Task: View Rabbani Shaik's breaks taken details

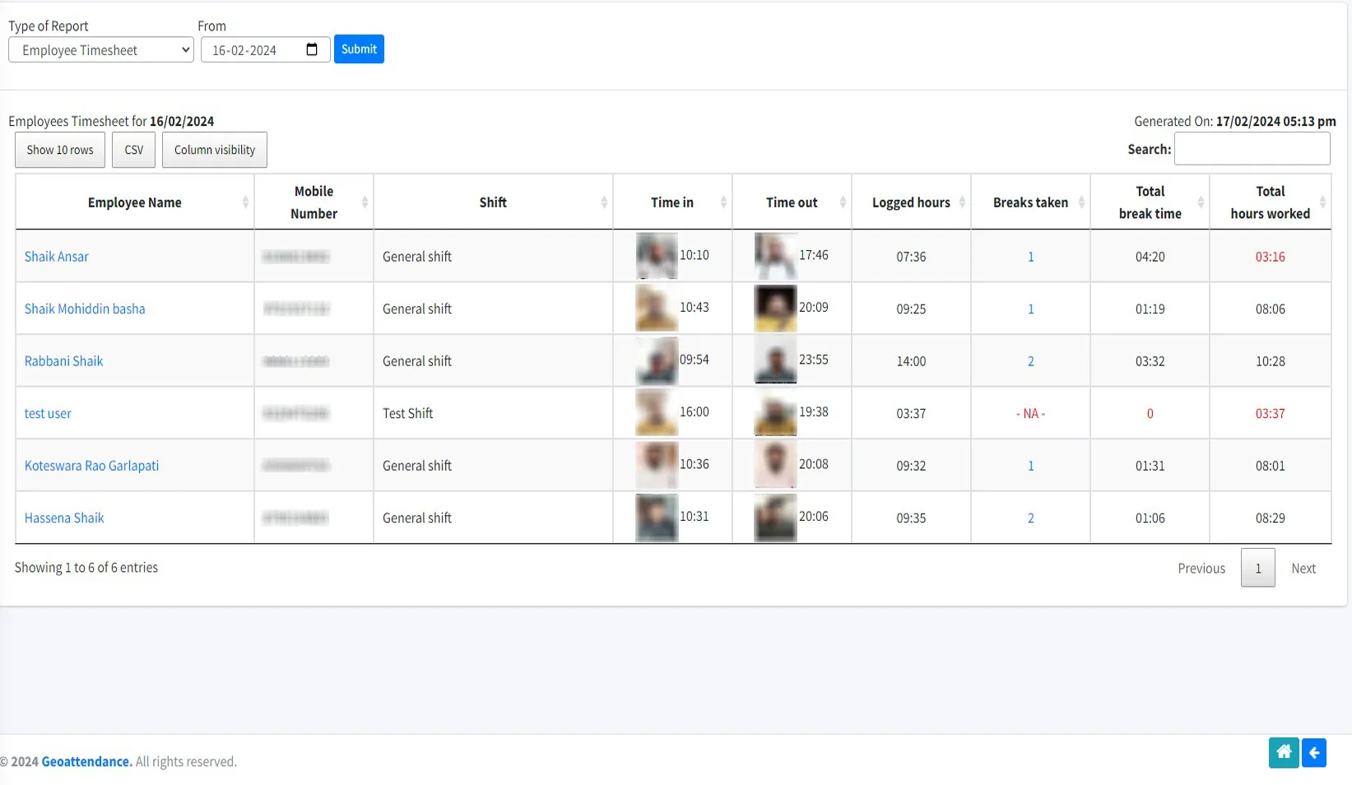Action: coord(1030,360)
